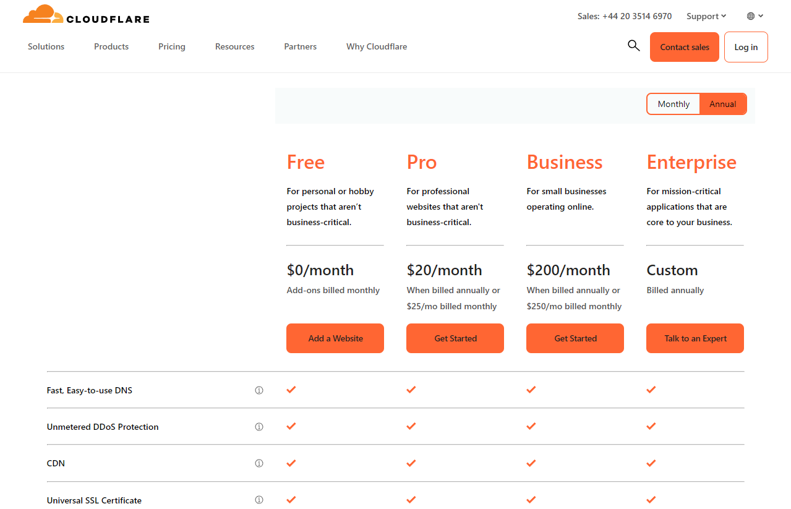Open the Products menu

[x=111, y=46]
